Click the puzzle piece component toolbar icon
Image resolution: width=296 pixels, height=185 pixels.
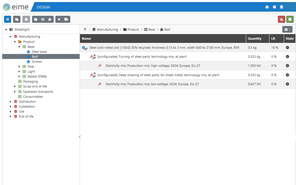[x=50, y=19]
